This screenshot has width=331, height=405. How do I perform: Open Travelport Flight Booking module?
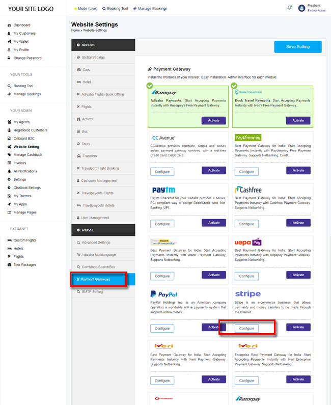pyautogui.click(x=103, y=169)
